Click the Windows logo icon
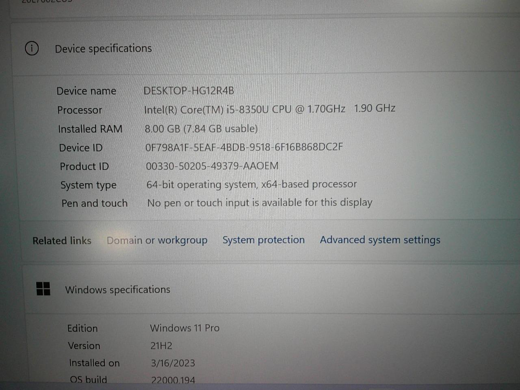This screenshot has width=520, height=390. [x=43, y=289]
